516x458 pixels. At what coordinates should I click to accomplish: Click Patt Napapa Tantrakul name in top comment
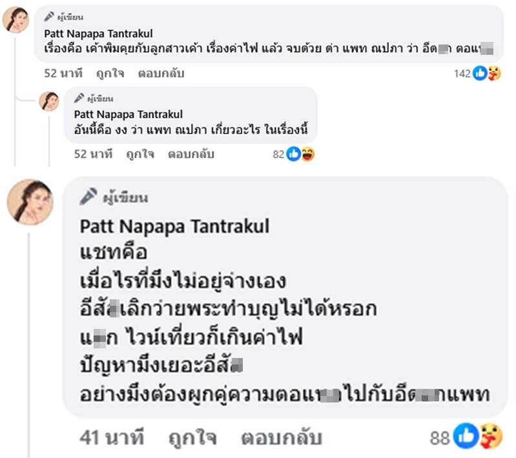pyautogui.click(x=98, y=34)
